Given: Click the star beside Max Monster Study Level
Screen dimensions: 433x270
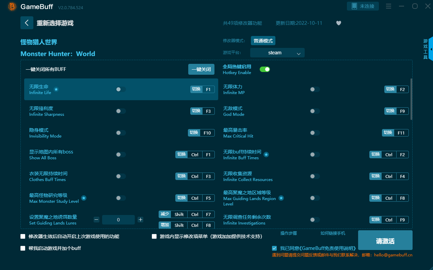Looking at the screenshot, I should tap(84, 198).
